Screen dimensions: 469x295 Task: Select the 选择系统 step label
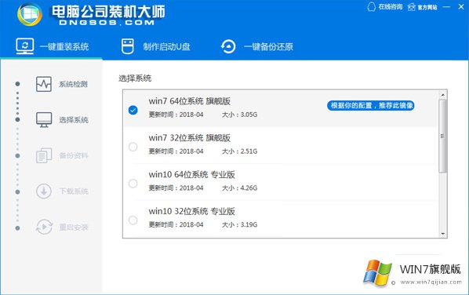click(74, 120)
